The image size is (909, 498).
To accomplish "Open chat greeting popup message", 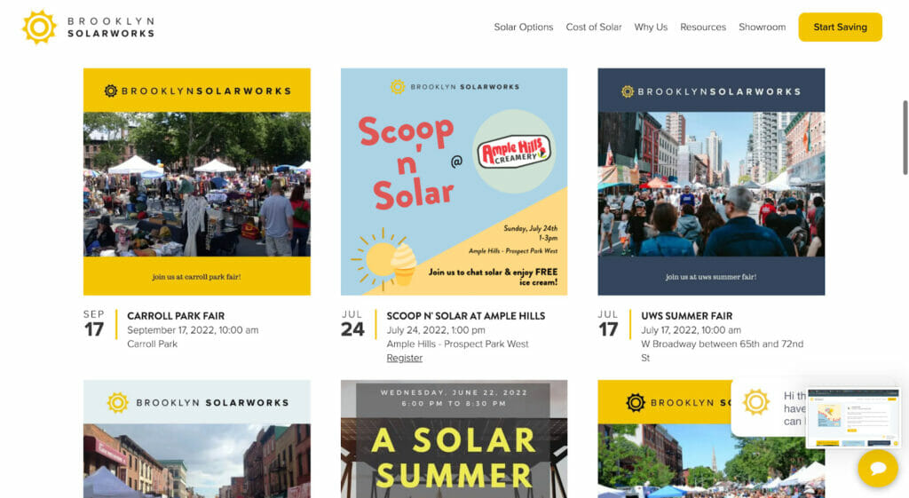I will pyautogui.click(x=769, y=408).
